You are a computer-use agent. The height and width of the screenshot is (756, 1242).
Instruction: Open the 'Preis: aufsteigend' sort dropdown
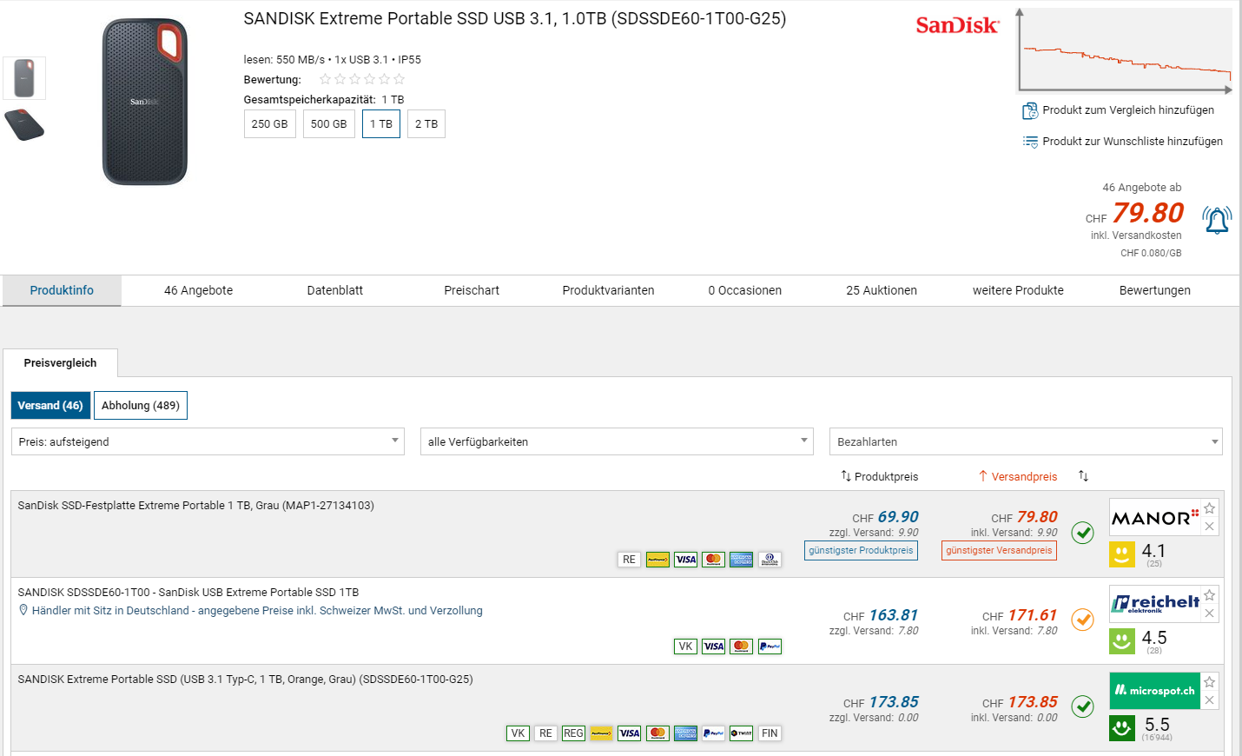(x=208, y=441)
